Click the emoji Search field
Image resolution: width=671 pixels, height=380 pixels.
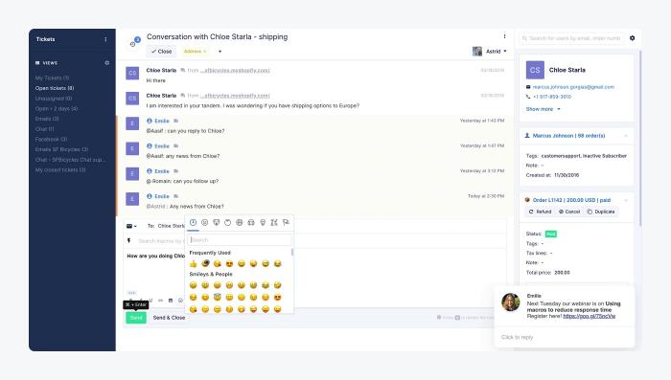pyautogui.click(x=240, y=240)
